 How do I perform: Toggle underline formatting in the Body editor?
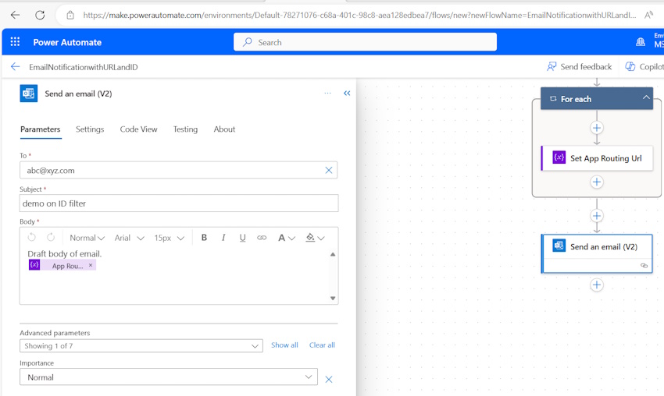[x=242, y=238]
